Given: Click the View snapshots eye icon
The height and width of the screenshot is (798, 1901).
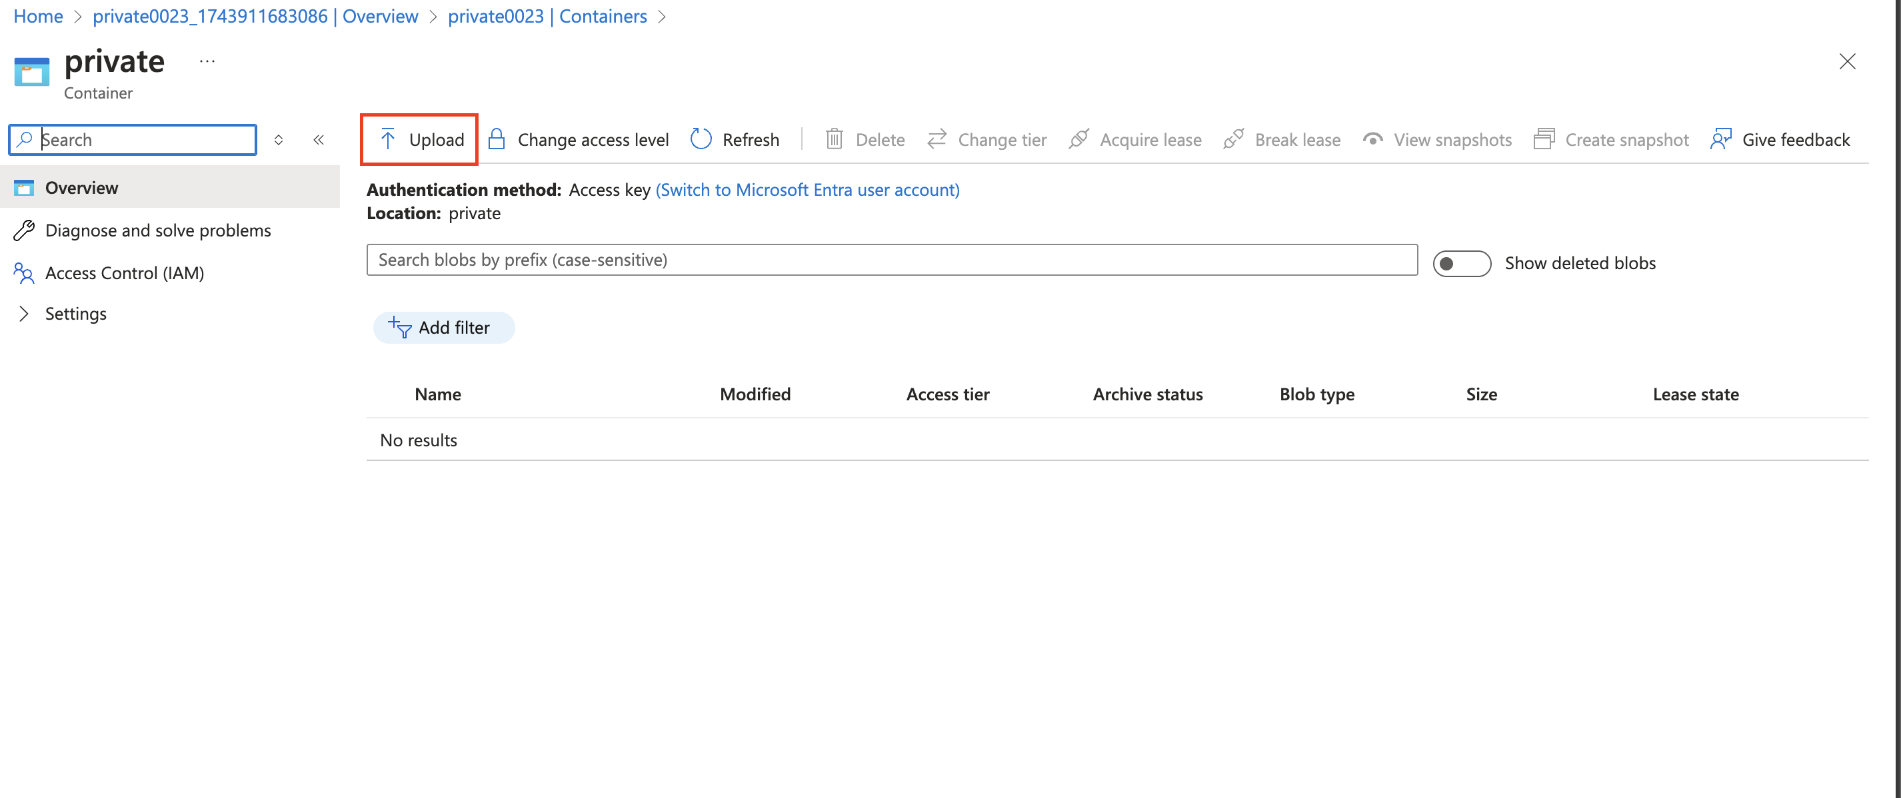Looking at the screenshot, I should [1372, 139].
